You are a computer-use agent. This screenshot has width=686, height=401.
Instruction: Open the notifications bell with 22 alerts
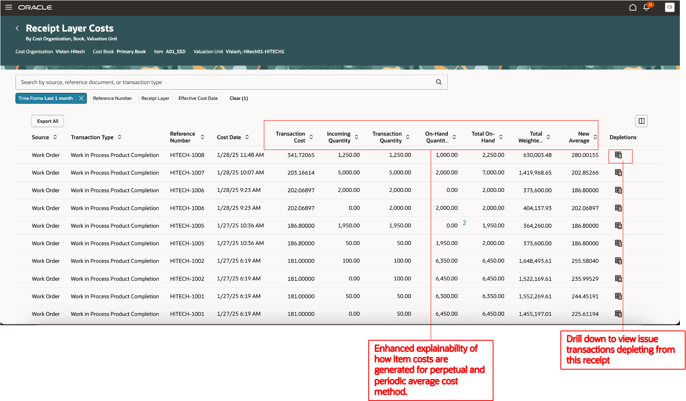pos(646,7)
